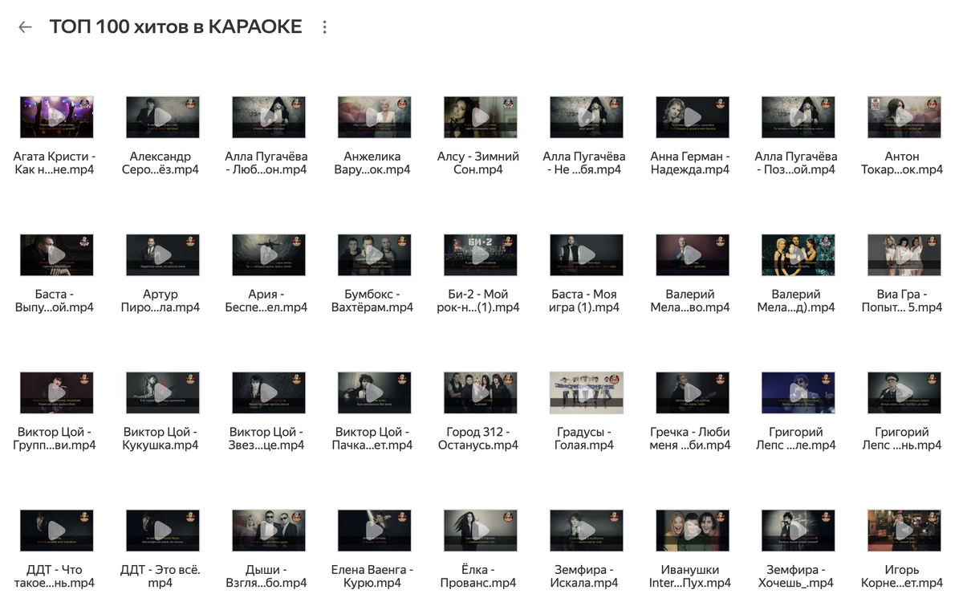Viewport: 963px width, 606px height.
Task: Click file name Анна Герман - Надежда.mp4
Action: 690,163
